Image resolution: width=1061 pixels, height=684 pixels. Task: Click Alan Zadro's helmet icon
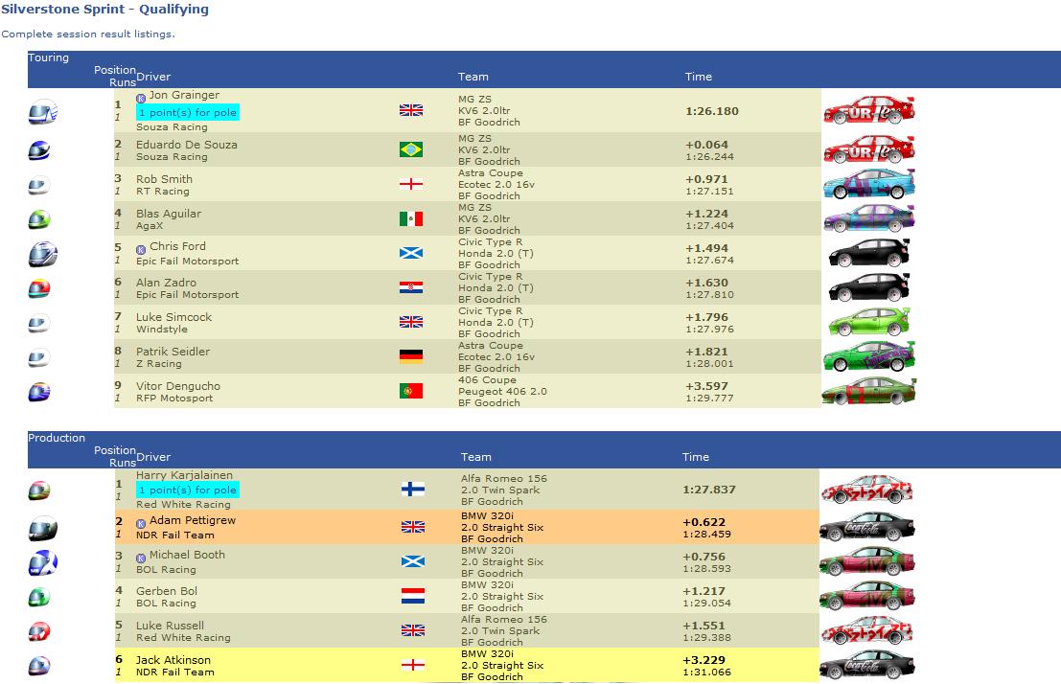coord(39,289)
